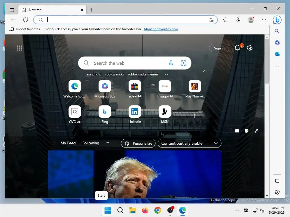290x217 pixels.
Task: Launch Firefox from taskbar
Action: coord(145,210)
